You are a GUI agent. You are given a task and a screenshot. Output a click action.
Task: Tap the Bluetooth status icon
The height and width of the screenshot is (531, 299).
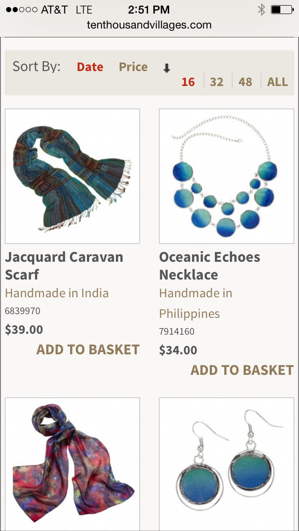coord(261,10)
